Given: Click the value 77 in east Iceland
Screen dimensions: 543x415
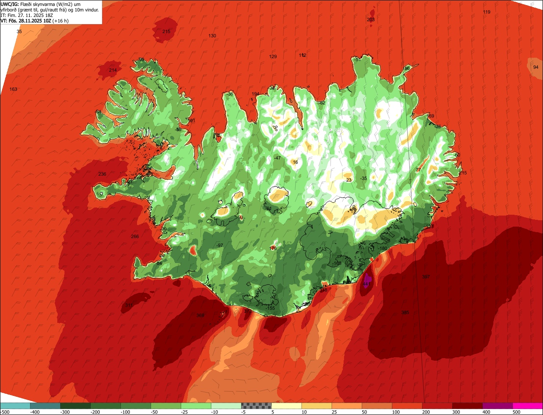Looking at the screenshot, I should click(418, 170).
